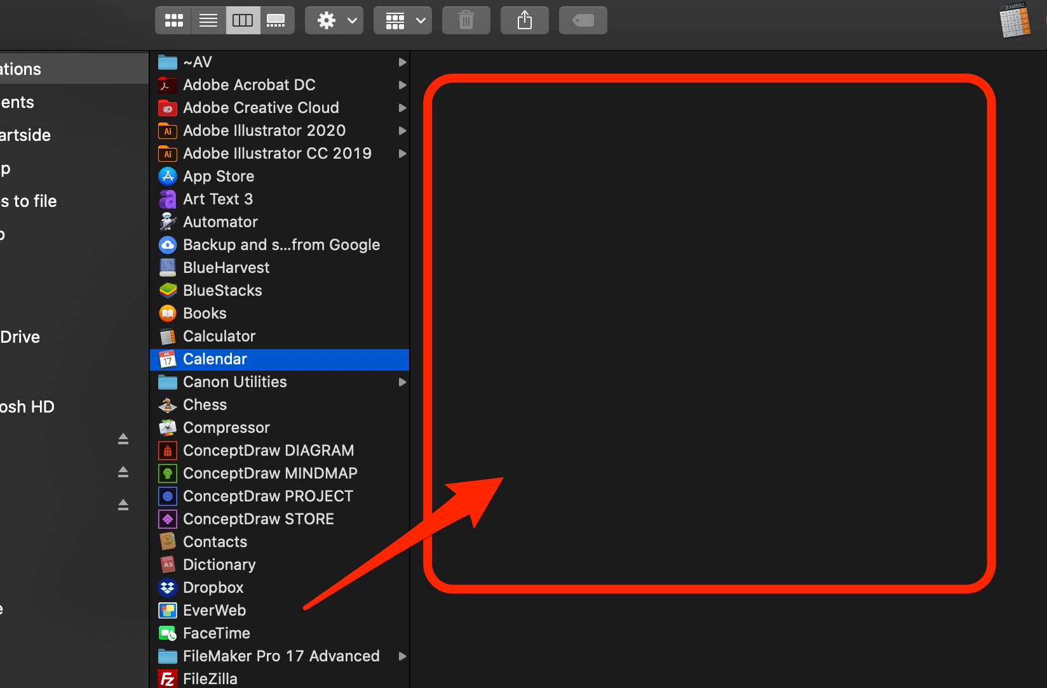This screenshot has width=1047, height=688.
Task: Click the Dropbox app icon
Action: click(x=168, y=588)
